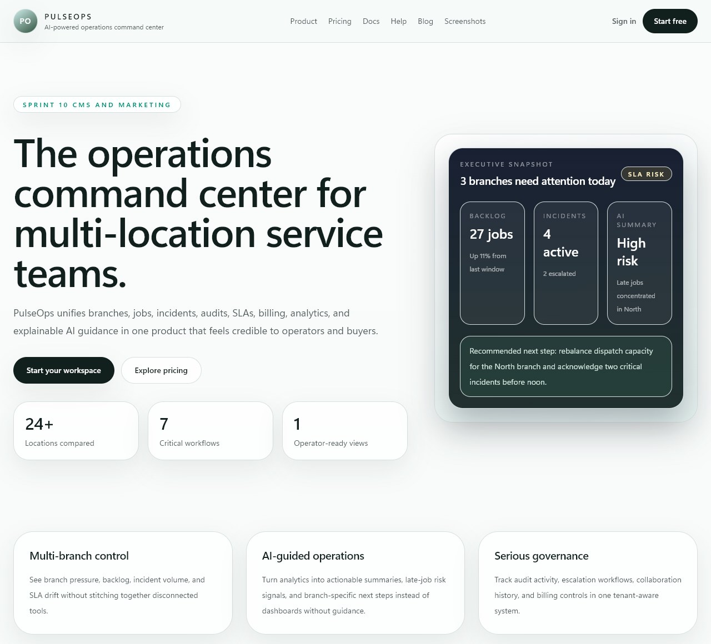Screen dimensions: 711x644
Task: Click the Multi-branch control card
Action: coord(123,582)
